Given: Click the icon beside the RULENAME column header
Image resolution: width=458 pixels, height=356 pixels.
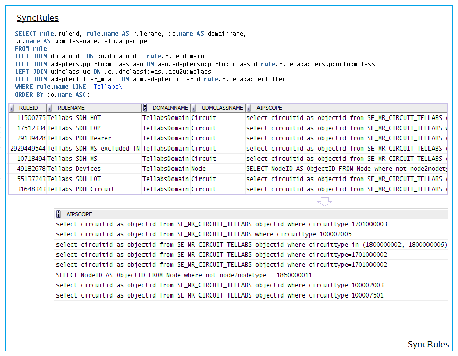Looking at the screenshot, I should click(x=50, y=108).
